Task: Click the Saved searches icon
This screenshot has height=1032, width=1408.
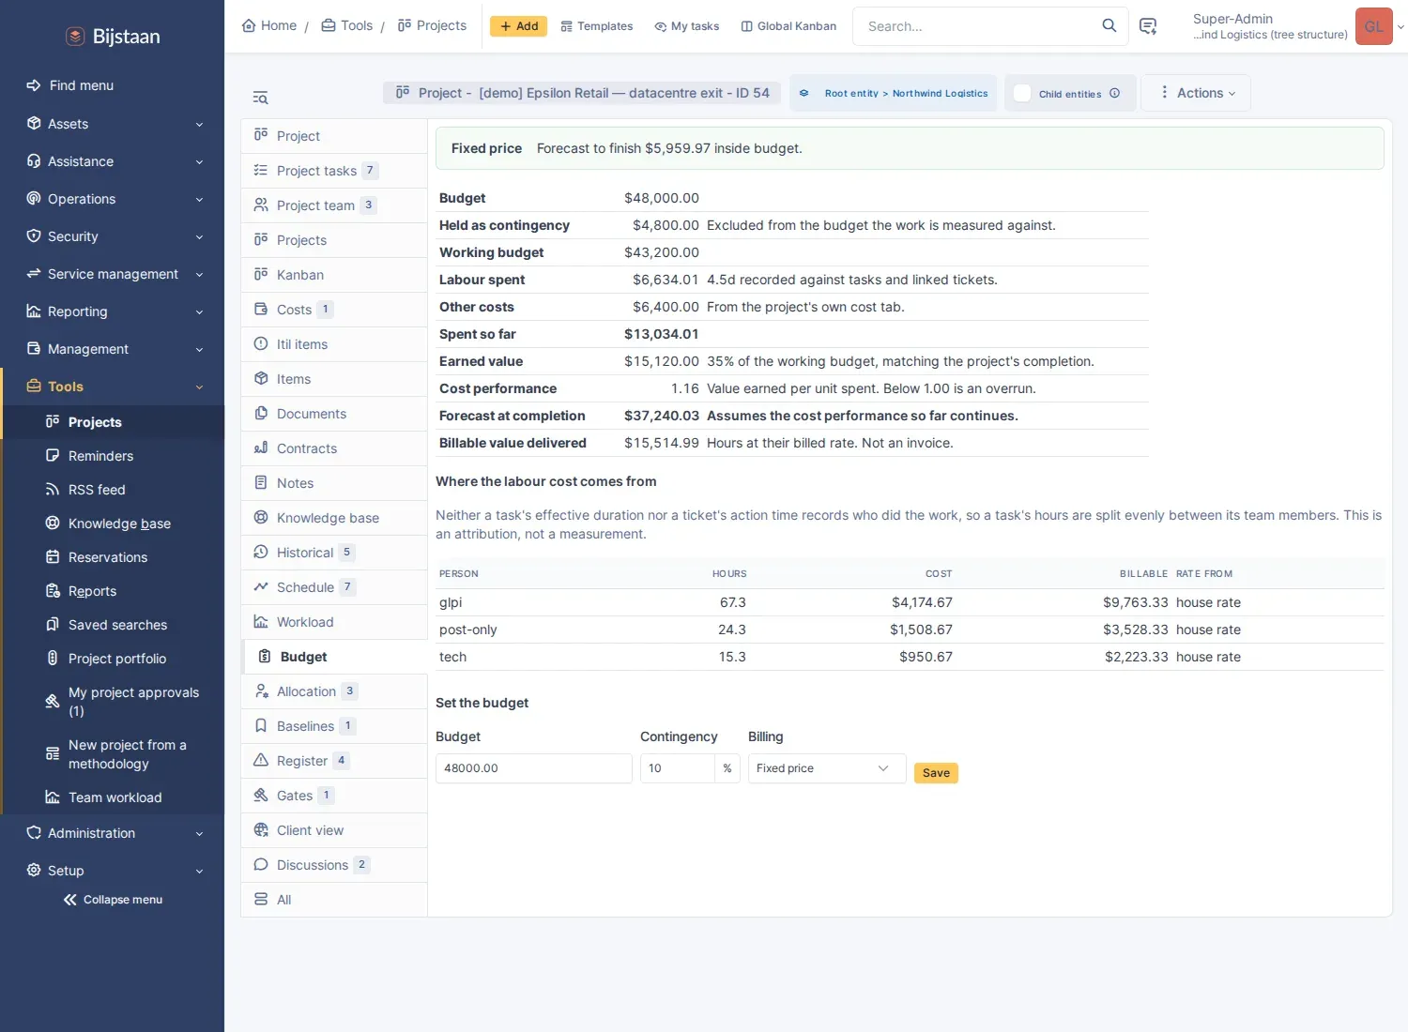Action: click(x=53, y=625)
